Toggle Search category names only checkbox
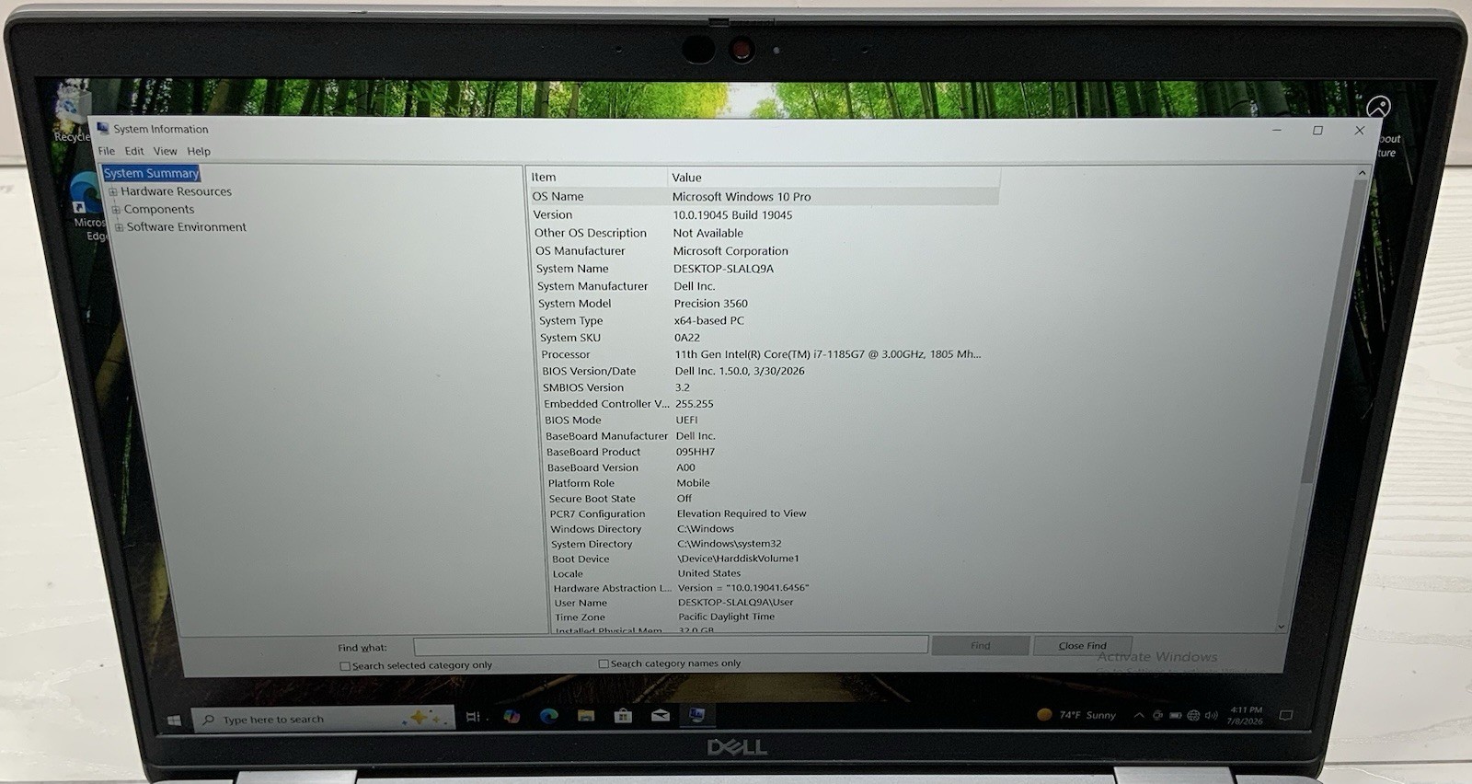The image size is (1472, 784). click(604, 663)
